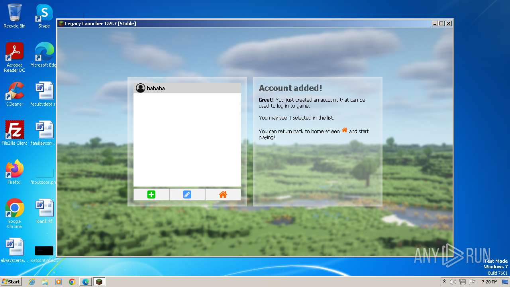Viewport: 510px width, 287px height.
Task: Open Windows Media Player from taskbar
Action: 59,282
